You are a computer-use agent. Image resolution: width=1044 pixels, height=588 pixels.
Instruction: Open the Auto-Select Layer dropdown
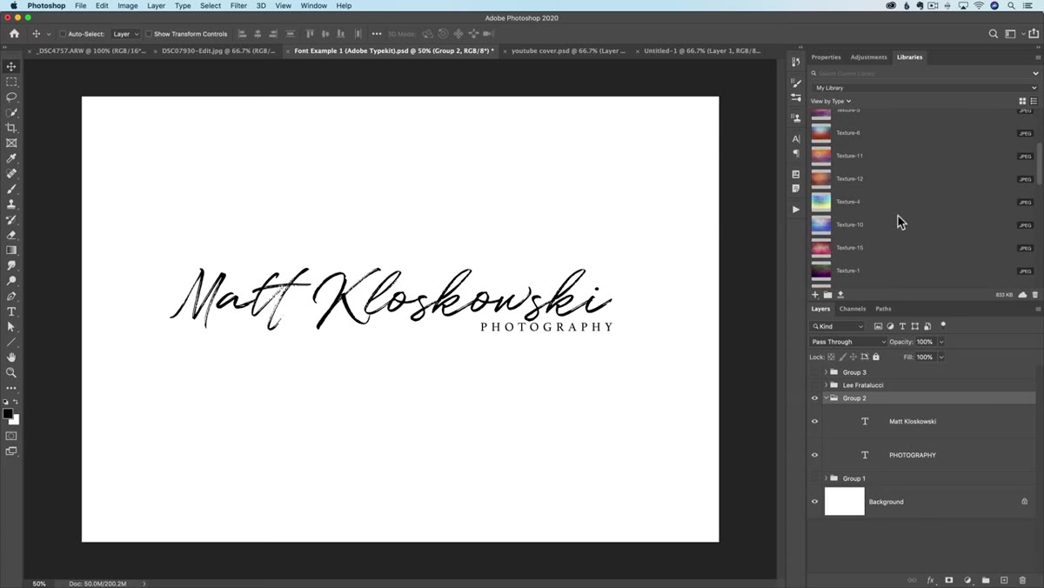tap(125, 34)
